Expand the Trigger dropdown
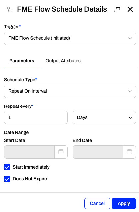Image resolution: width=139 pixels, height=212 pixels. (x=70, y=38)
